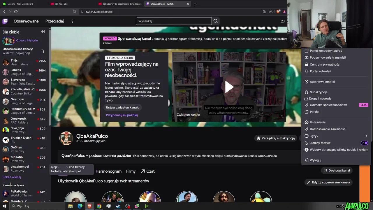
Task: Open Jankos channel in sidebar
Action: click(24, 72)
